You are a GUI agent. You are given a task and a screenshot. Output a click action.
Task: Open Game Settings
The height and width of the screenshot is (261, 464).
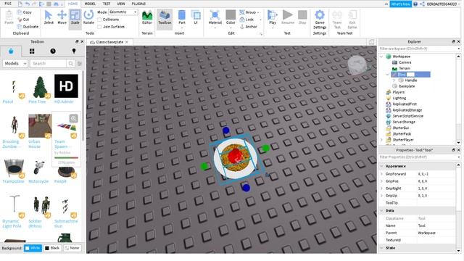[x=320, y=20]
